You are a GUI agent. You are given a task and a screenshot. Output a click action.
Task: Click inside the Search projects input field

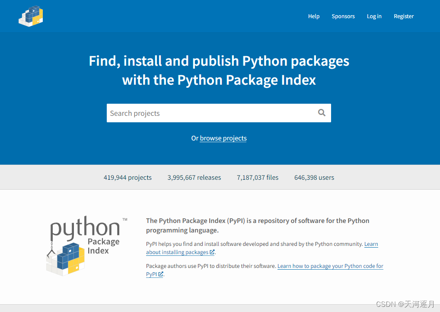(x=194, y=113)
